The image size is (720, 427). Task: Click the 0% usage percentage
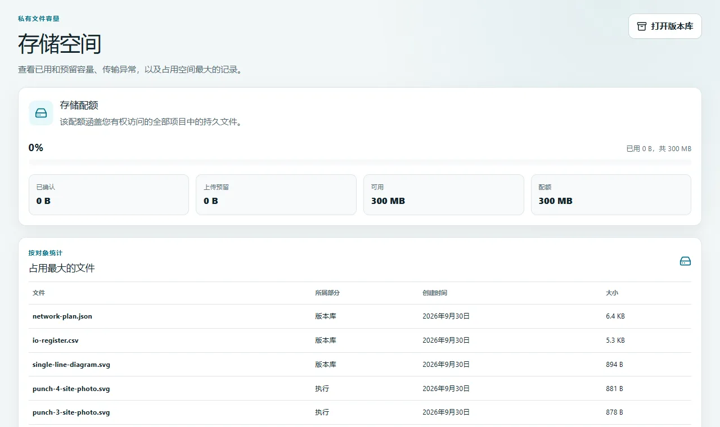[x=36, y=148]
